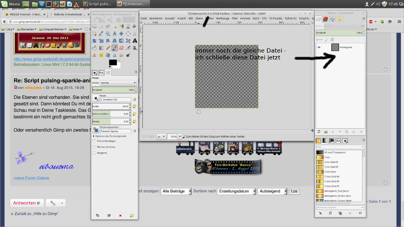This screenshot has width=404, height=227.
Task: Select the Clone stamp tool
Action: [95, 55]
